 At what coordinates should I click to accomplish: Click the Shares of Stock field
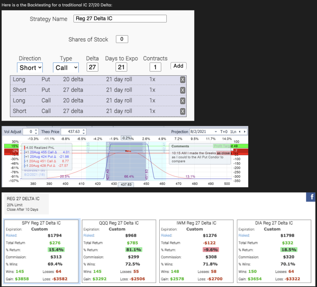click(x=122, y=39)
